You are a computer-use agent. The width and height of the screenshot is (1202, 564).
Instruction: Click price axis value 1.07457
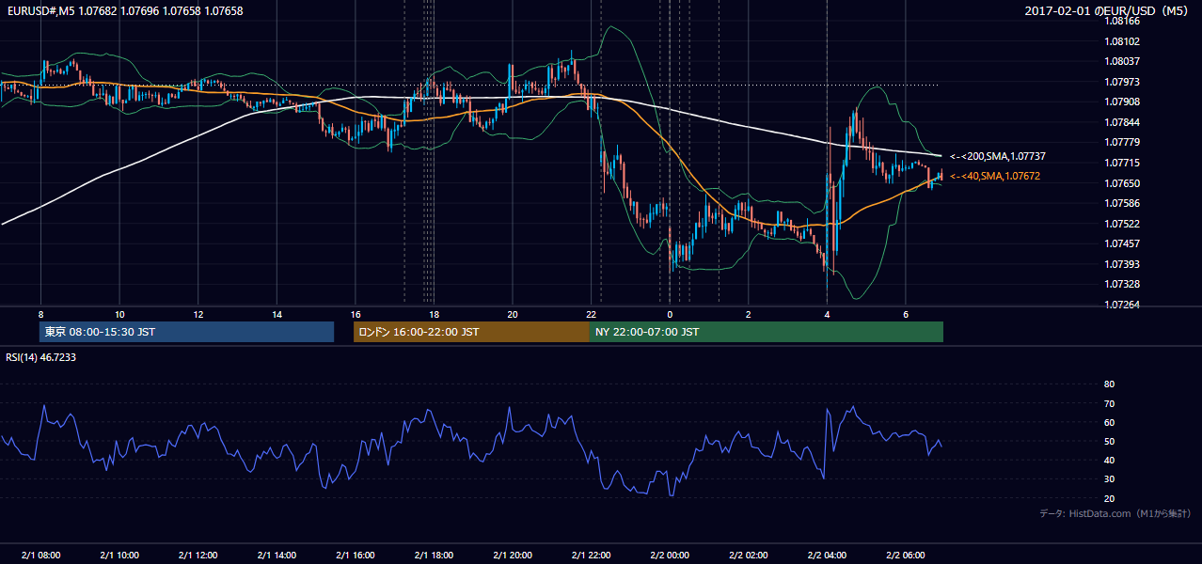1121,243
